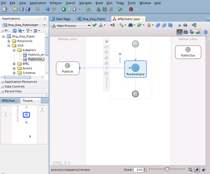Click the Rebuild project icon

[x=105, y=9]
